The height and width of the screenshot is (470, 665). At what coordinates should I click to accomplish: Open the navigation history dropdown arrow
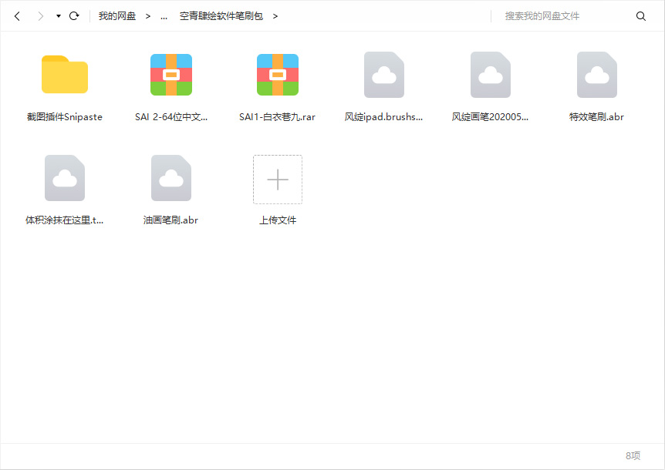(x=59, y=16)
